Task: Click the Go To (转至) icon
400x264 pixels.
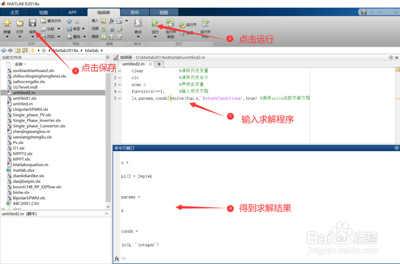Action: 69,29
